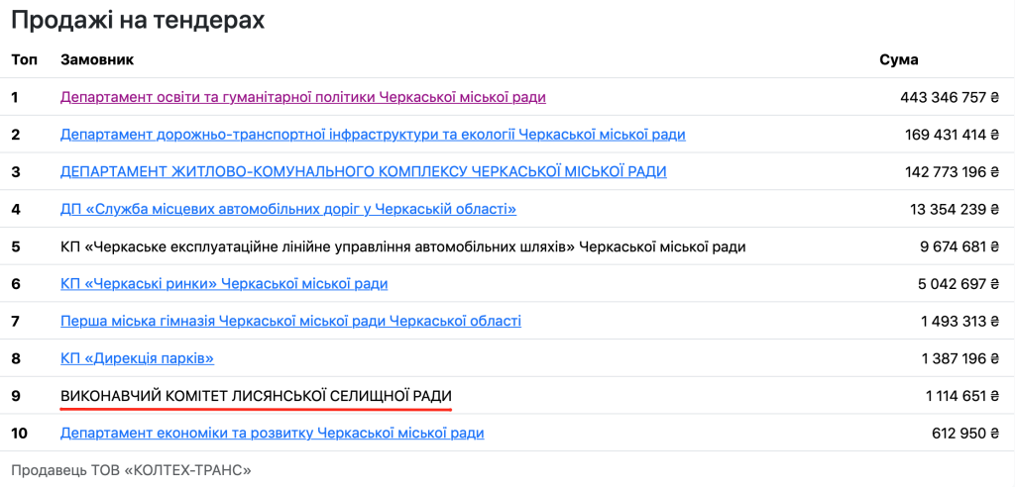Follow the Служба місцевих автомобільних доріг link
This screenshot has width=1015, height=487.
(288, 210)
